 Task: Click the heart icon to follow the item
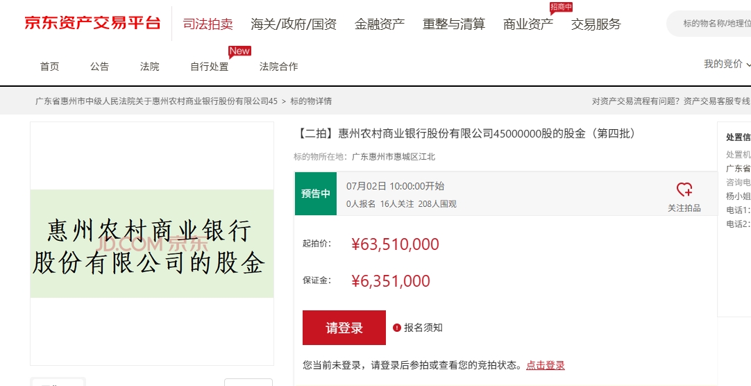pos(684,190)
